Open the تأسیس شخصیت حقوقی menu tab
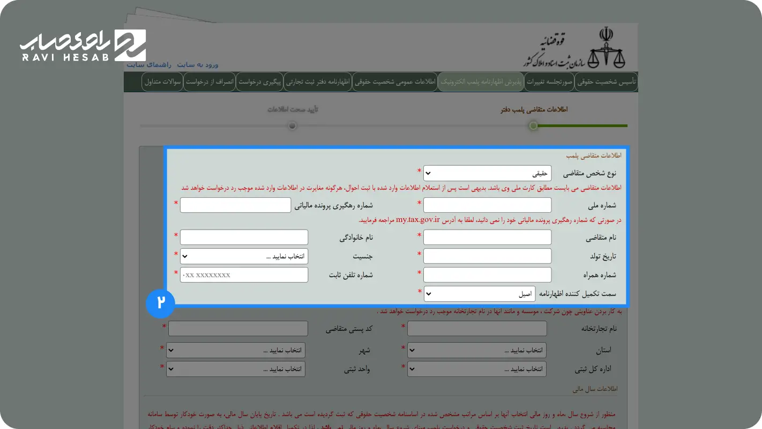Screen dimensions: 762x429 606,82
